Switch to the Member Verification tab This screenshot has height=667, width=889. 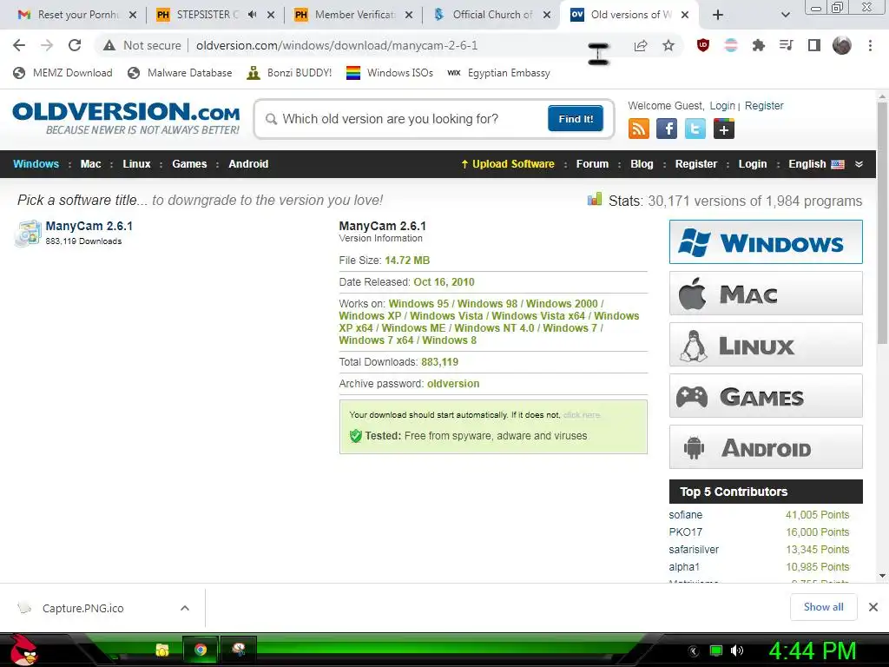pos(354,15)
